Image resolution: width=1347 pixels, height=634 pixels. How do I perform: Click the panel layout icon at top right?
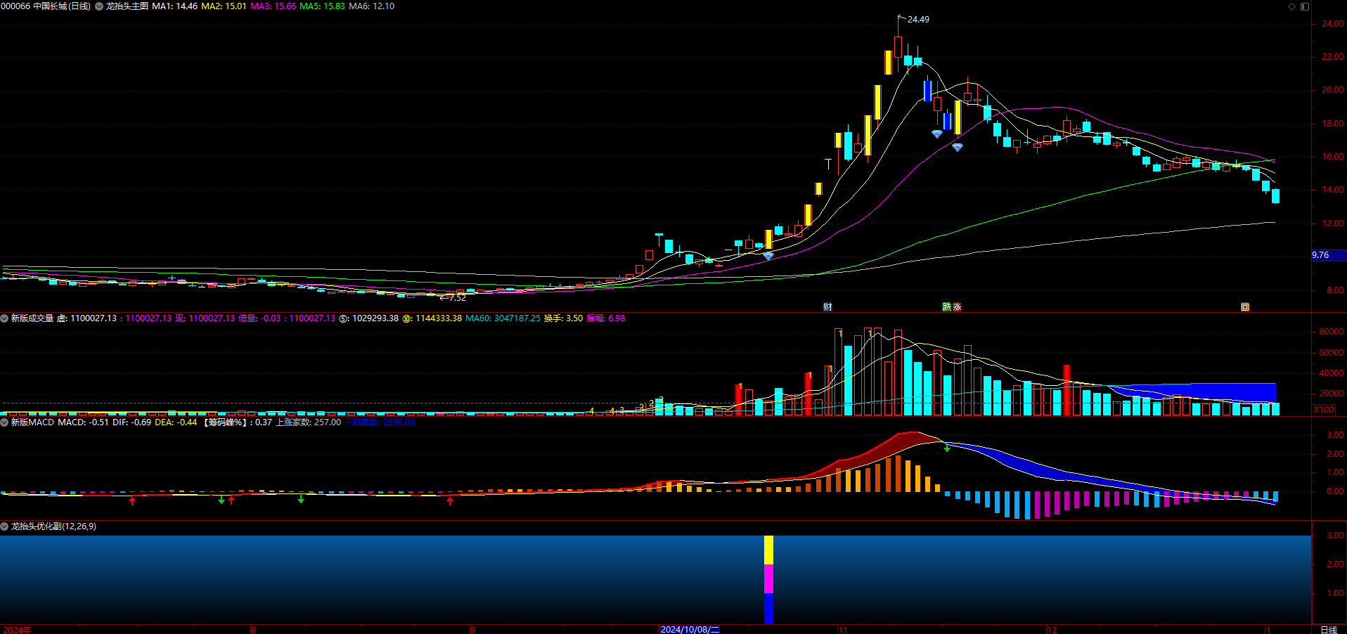pos(1305,6)
